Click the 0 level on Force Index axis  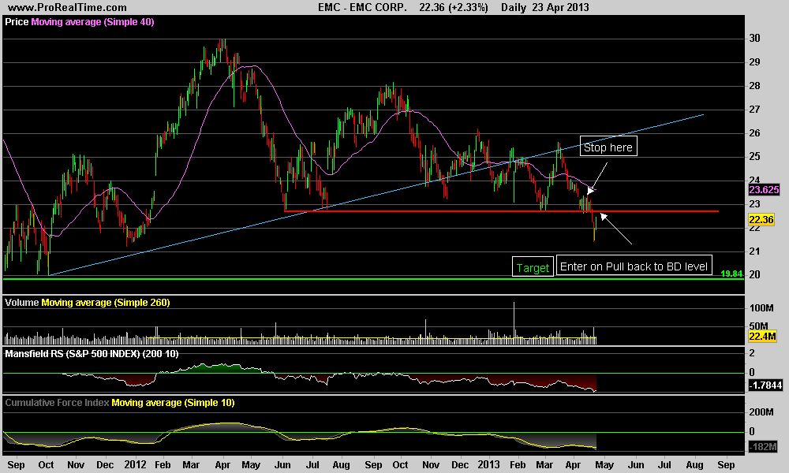[752, 431]
